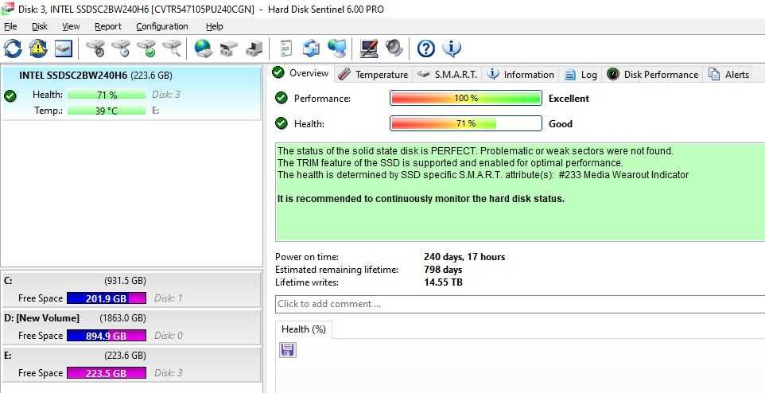Click the blue Refresh arrows toolbar icon
The width and height of the screenshot is (765, 393).
[x=13, y=49]
